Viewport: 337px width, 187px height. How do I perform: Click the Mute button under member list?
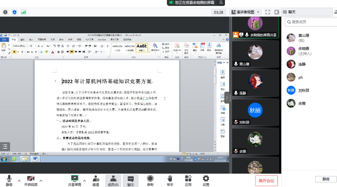pyautogui.click(x=326, y=179)
